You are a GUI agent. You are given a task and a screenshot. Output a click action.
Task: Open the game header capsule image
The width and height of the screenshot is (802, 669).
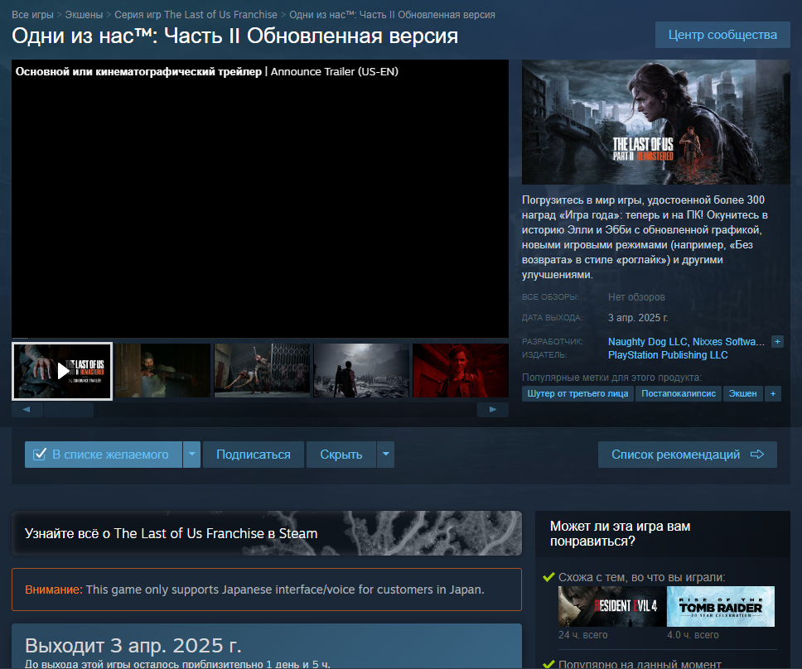[x=655, y=123]
